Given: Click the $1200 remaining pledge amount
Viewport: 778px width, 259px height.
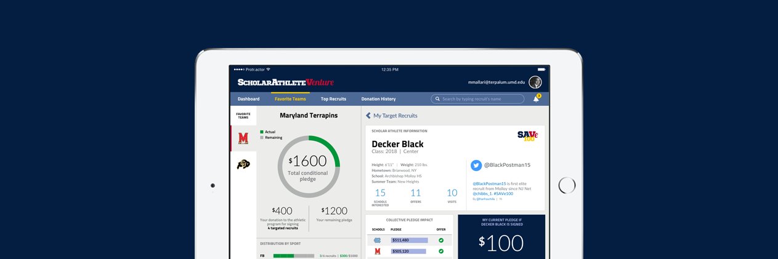Looking at the screenshot, I should coord(334,211).
